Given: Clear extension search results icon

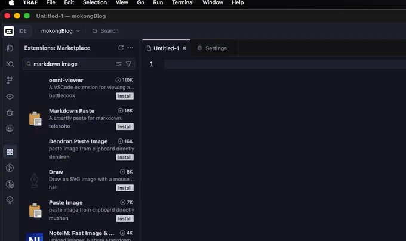Looking at the screenshot, I should coord(119,64).
